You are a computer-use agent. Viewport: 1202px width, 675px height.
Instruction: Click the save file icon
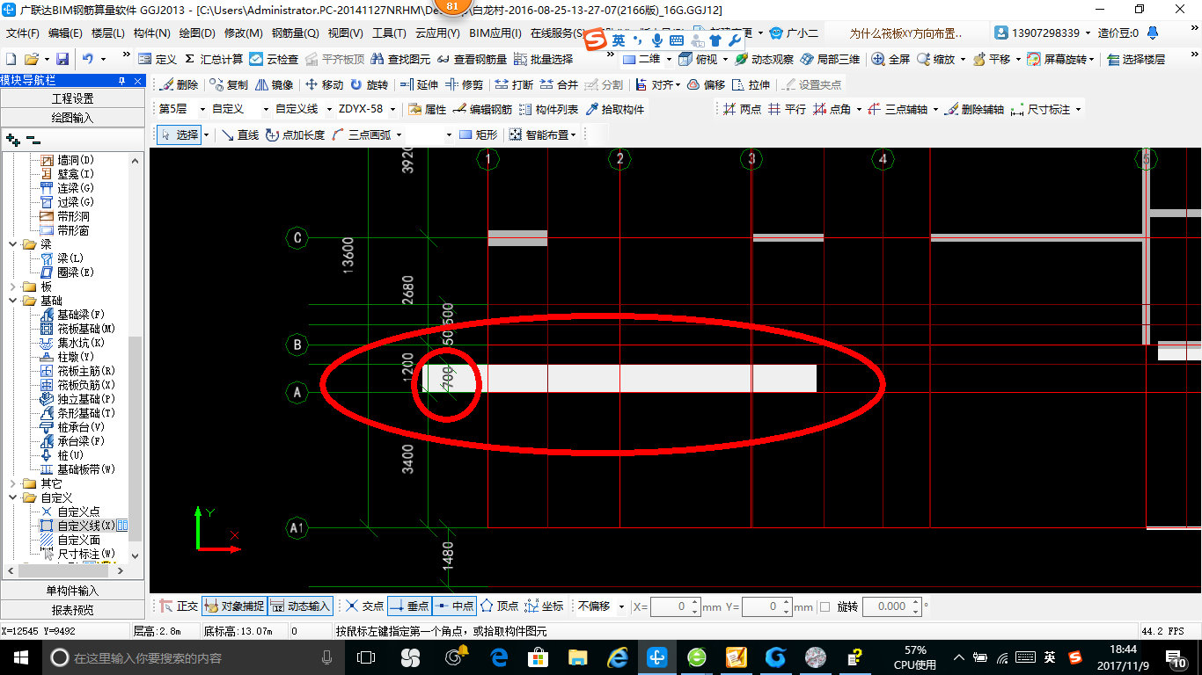62,59
